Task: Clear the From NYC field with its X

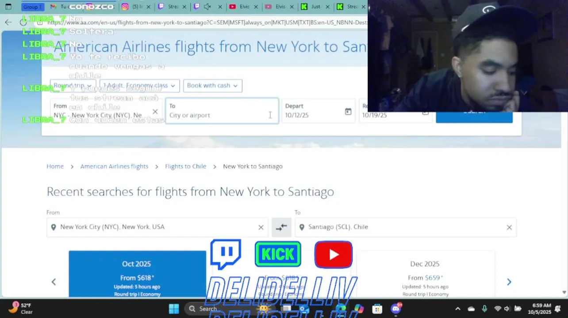Action: coord(155,112)
